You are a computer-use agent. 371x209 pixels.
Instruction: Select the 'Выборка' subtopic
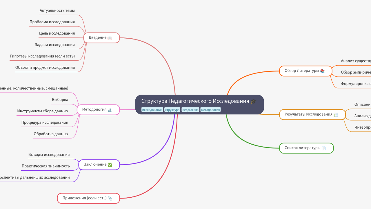(59, 100)
